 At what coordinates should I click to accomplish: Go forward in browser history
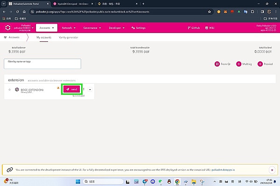11,12
